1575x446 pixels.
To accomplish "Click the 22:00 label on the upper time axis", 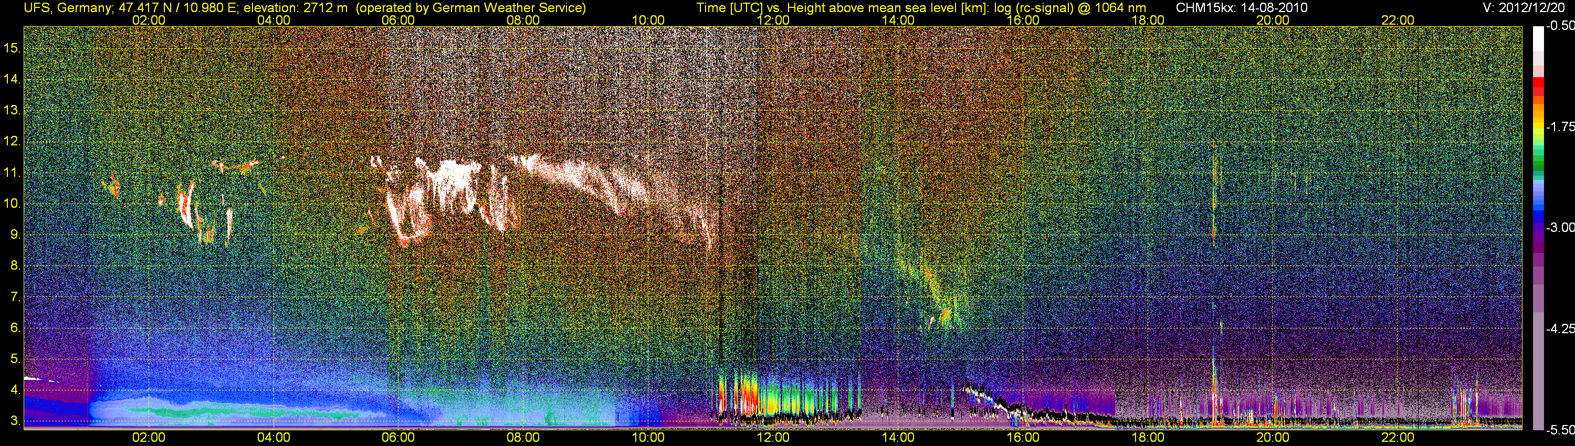I will [1398, 20].
